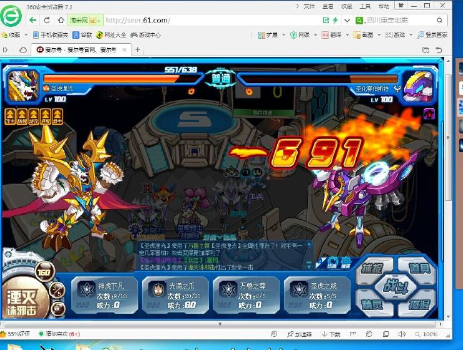463x350 pixels.
Task: Expand the 翻译 dropdown arrow
Action: [x=347, y=35]
